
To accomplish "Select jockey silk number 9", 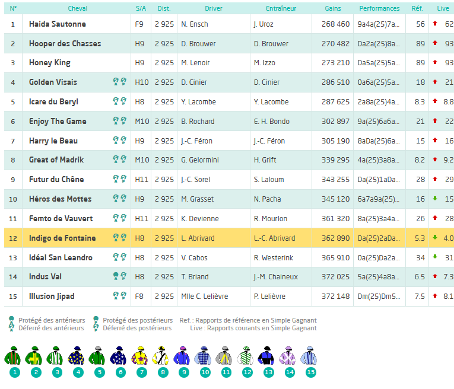I will 183,356.
